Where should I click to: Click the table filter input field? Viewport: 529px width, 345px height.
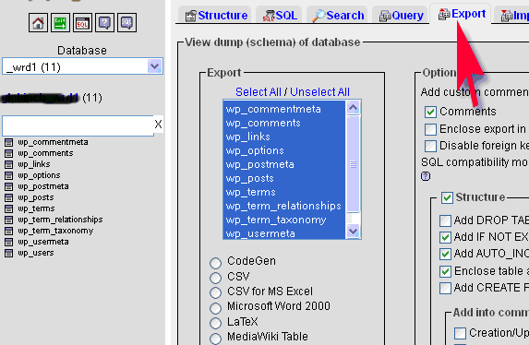pos(78,125)
